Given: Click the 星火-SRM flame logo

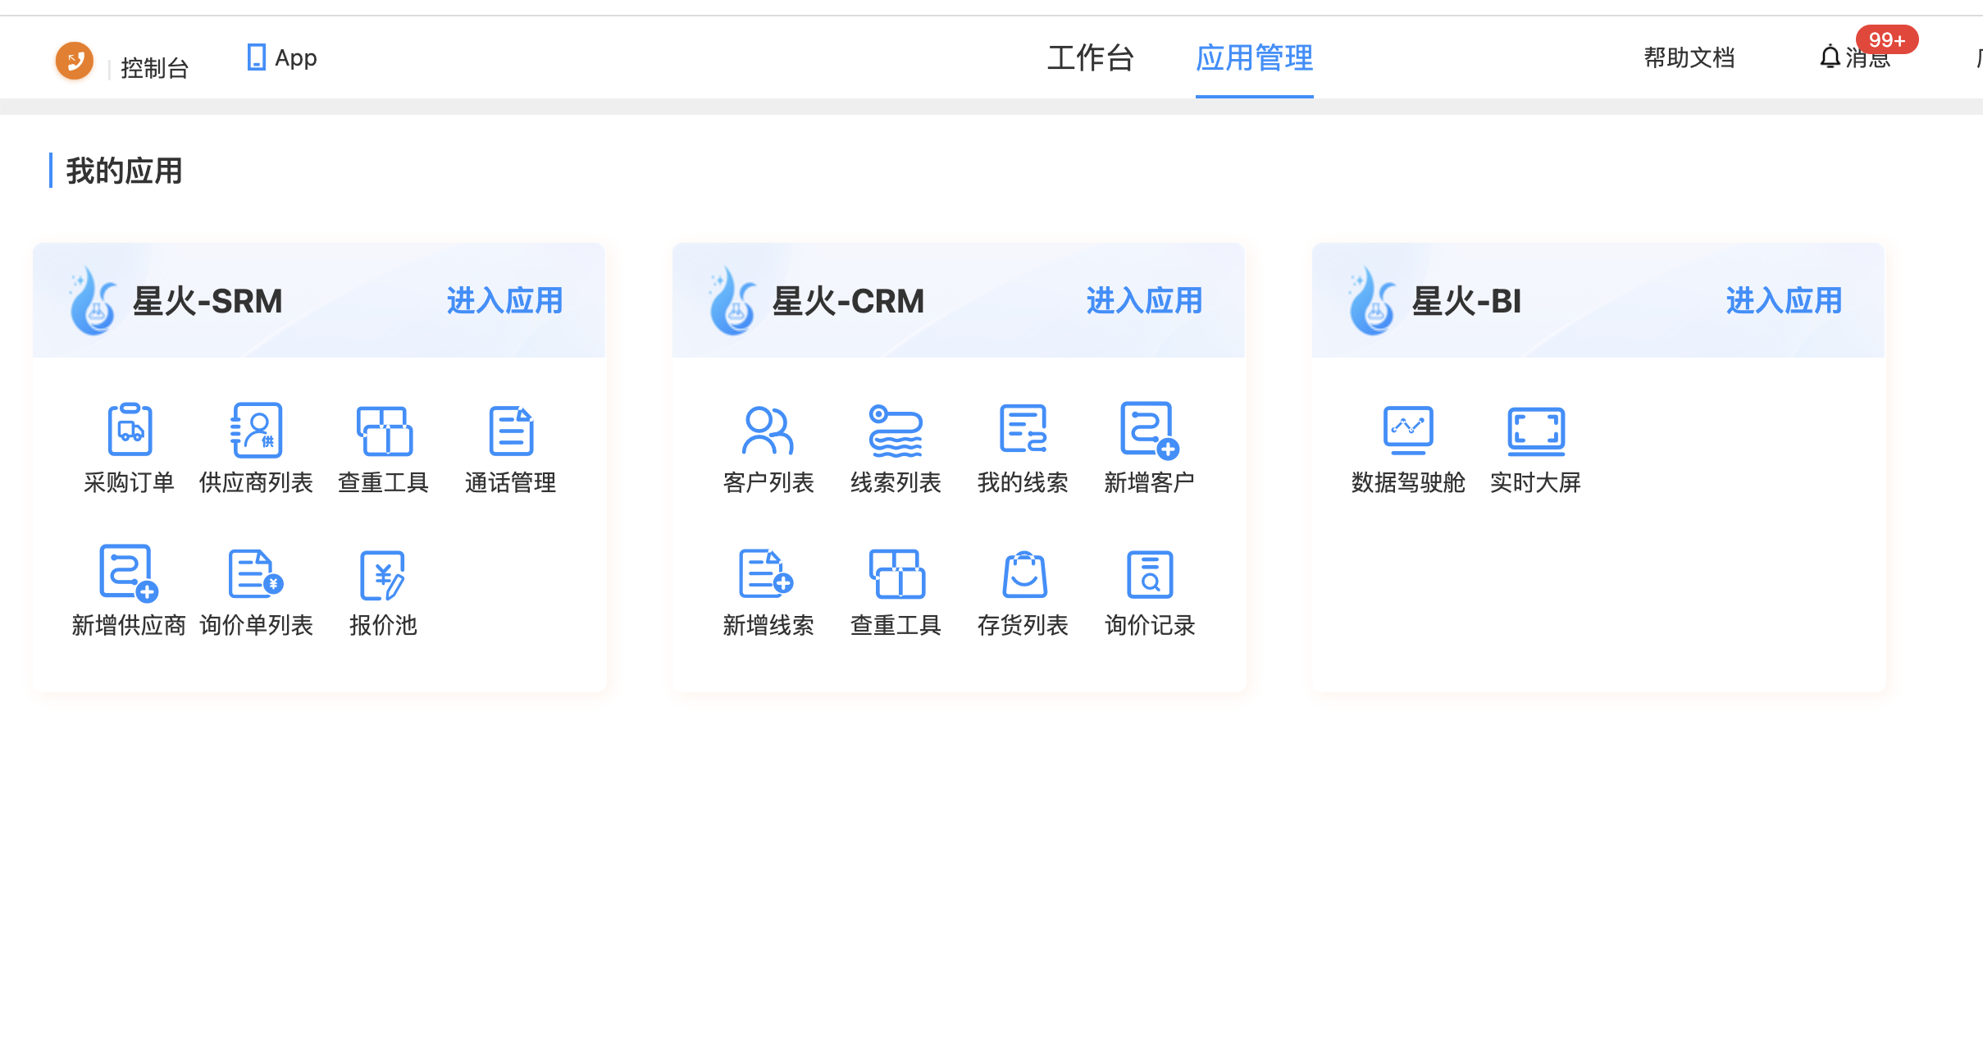Looking at the screenshot, I should click(x=93, y=300).
